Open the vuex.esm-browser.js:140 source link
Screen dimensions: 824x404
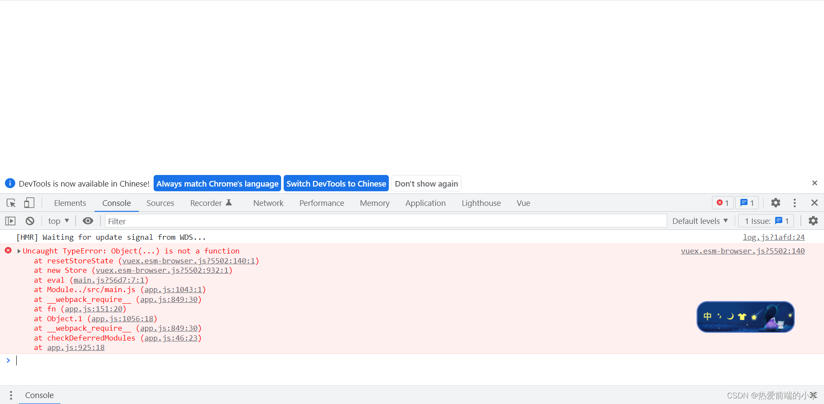742,251
